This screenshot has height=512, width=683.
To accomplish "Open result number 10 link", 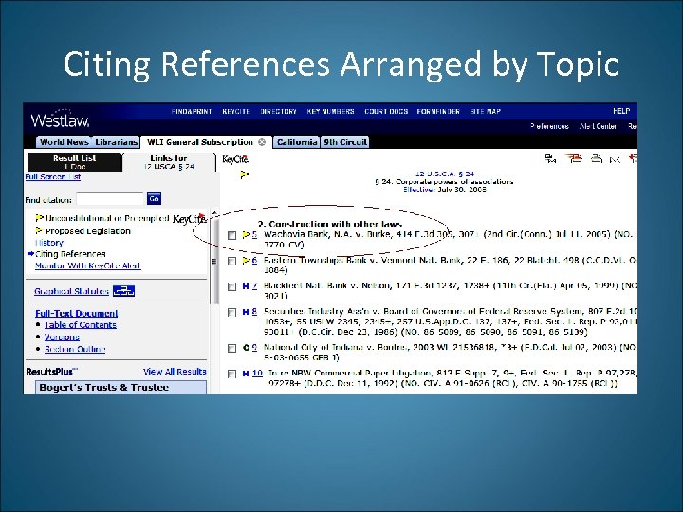I will (257, 374).
